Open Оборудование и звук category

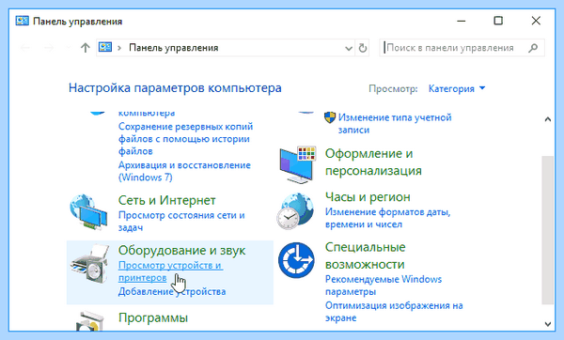click(x=182, y=251)
